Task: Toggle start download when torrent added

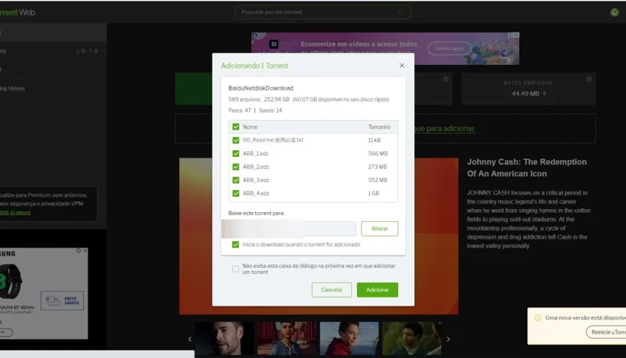Action: point(235,245)
